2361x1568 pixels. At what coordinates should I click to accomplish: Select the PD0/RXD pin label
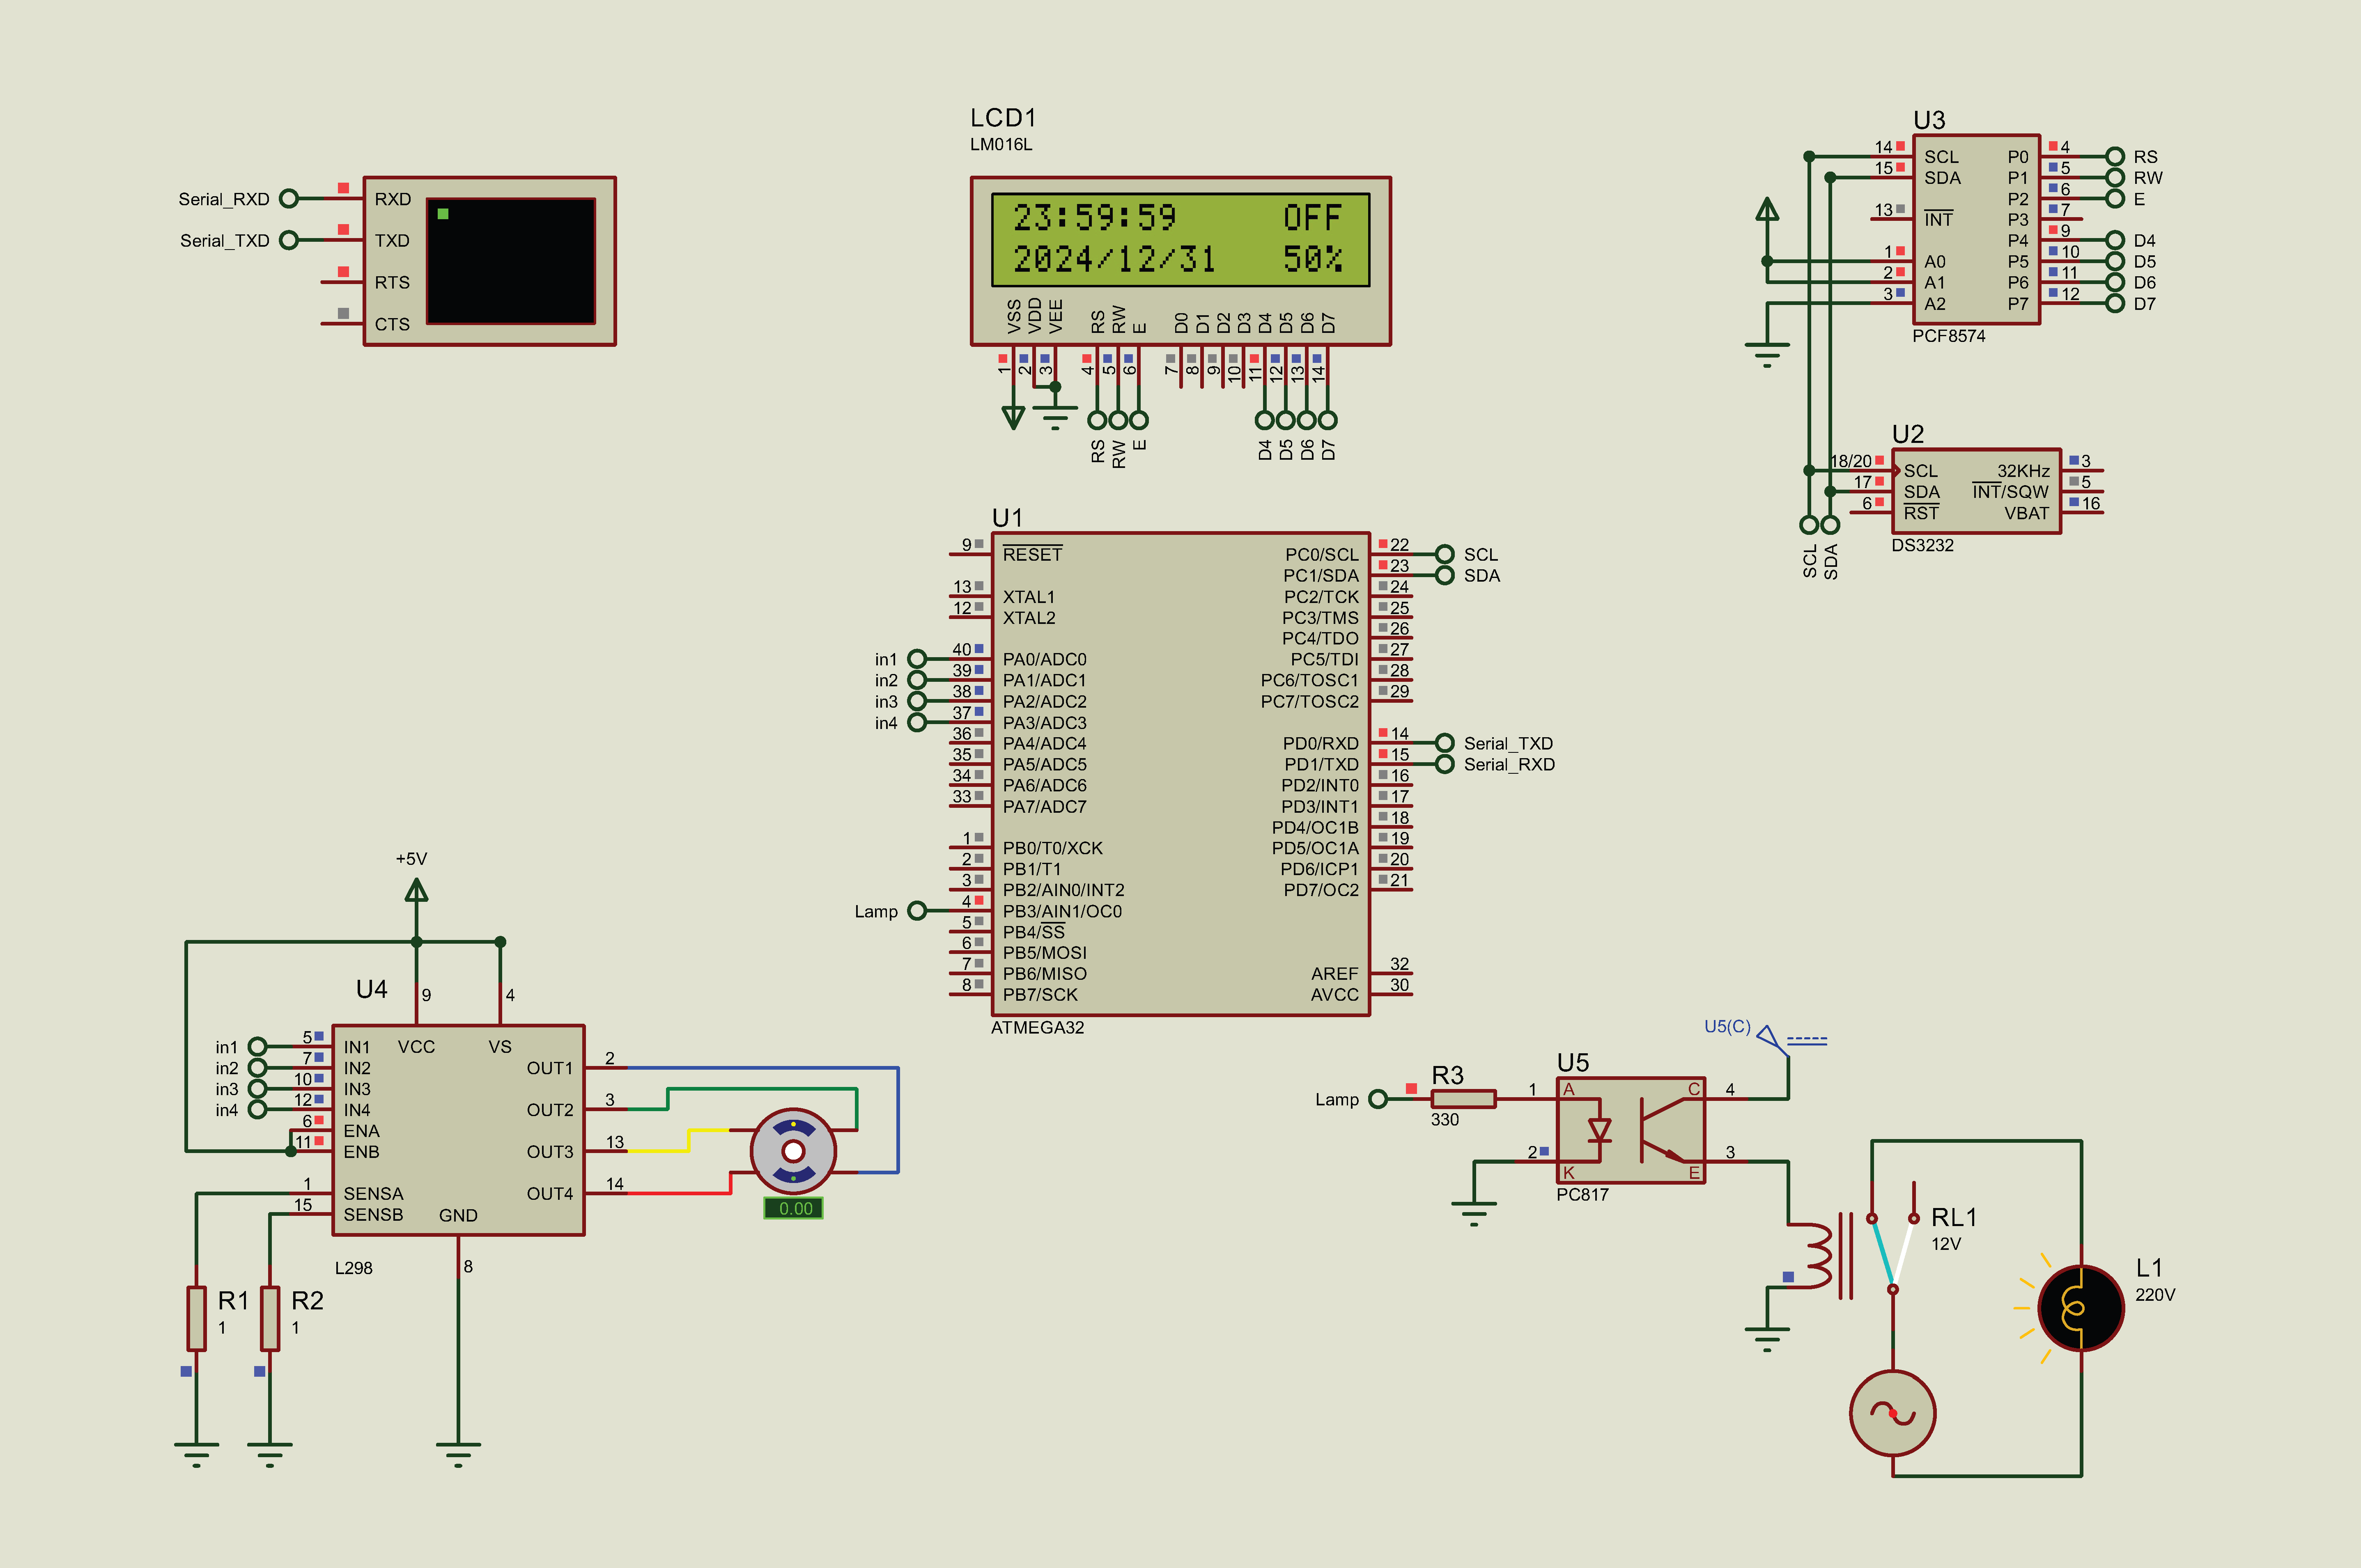click(x=1321, y=743)
